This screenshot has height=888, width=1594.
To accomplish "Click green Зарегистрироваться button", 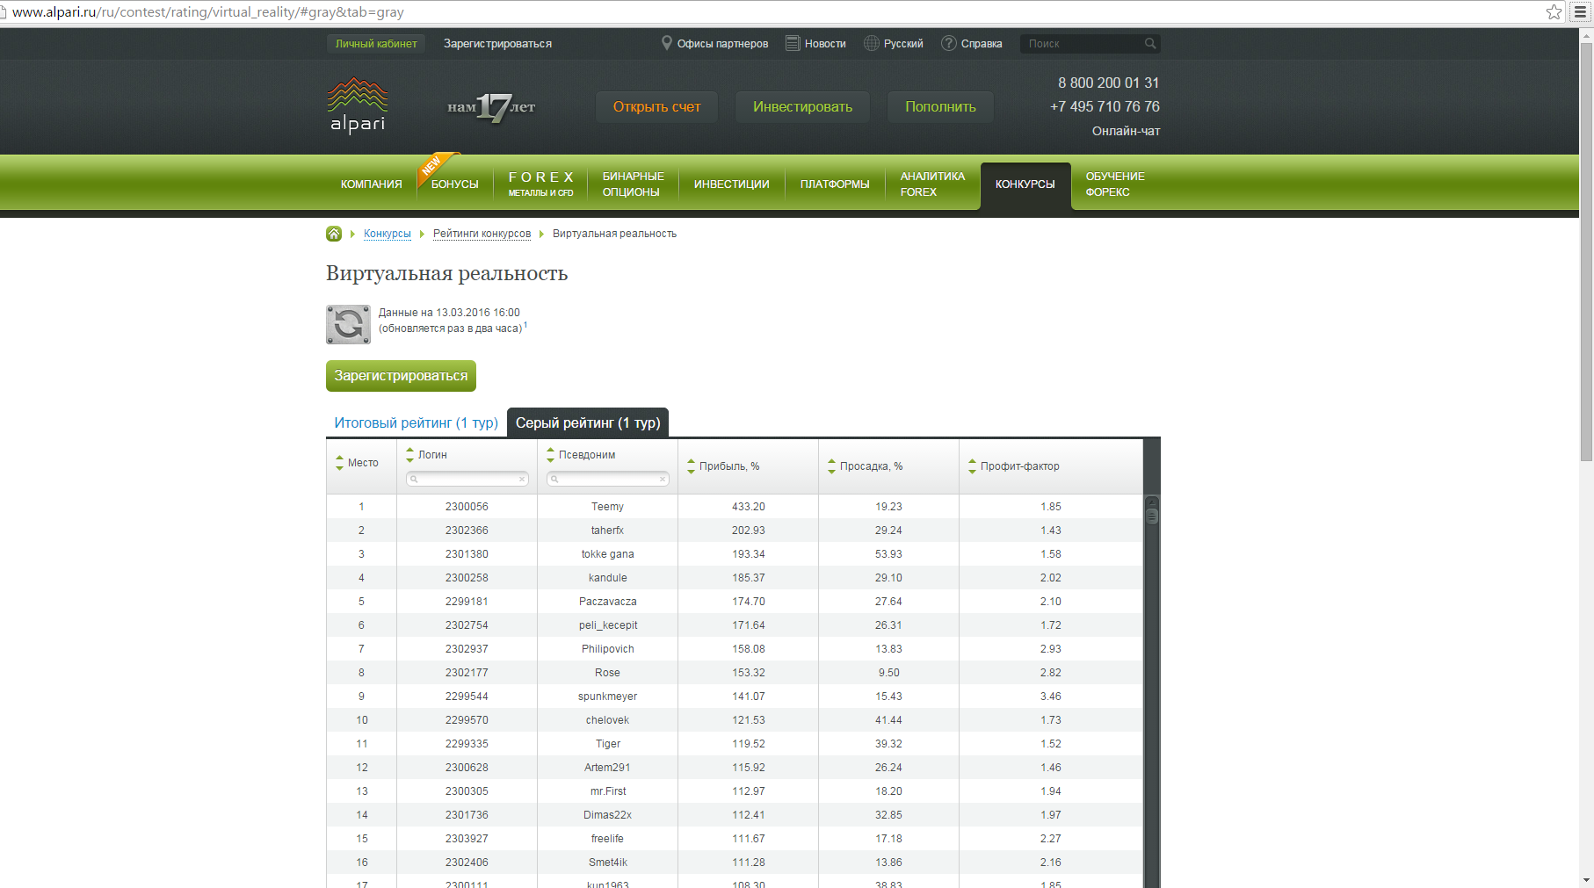I will (x=401, y=376).
